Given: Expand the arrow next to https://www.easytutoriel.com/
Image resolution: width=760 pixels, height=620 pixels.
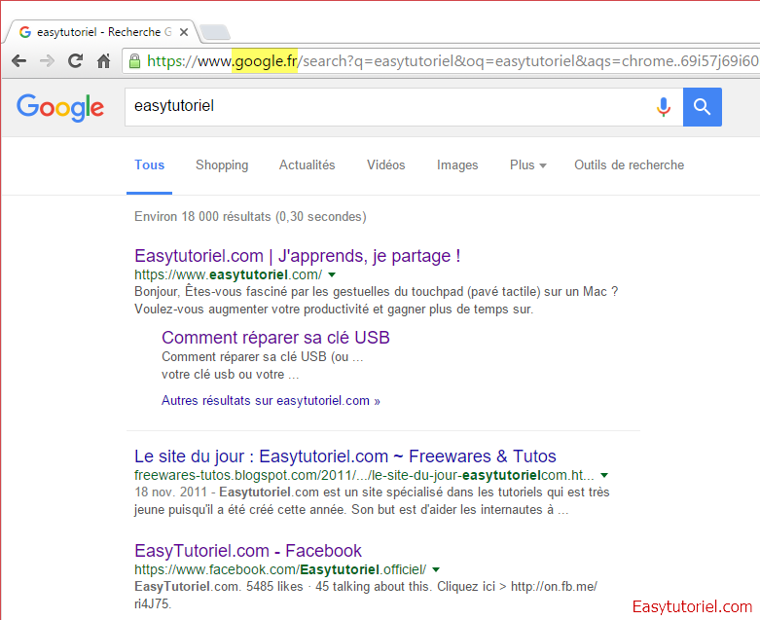Looking at the screenshot, I should [x=332, y=274].
